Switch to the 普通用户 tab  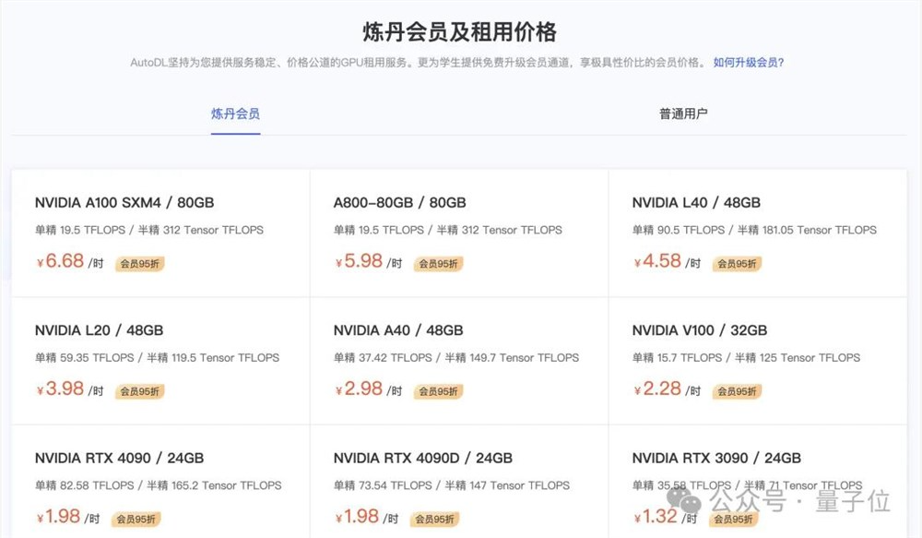click(683, 114)
